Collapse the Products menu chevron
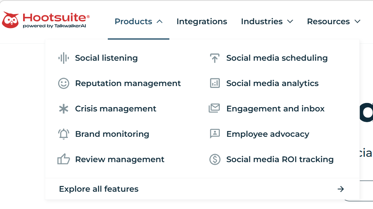Screen dimensions: 373x209 159,22
